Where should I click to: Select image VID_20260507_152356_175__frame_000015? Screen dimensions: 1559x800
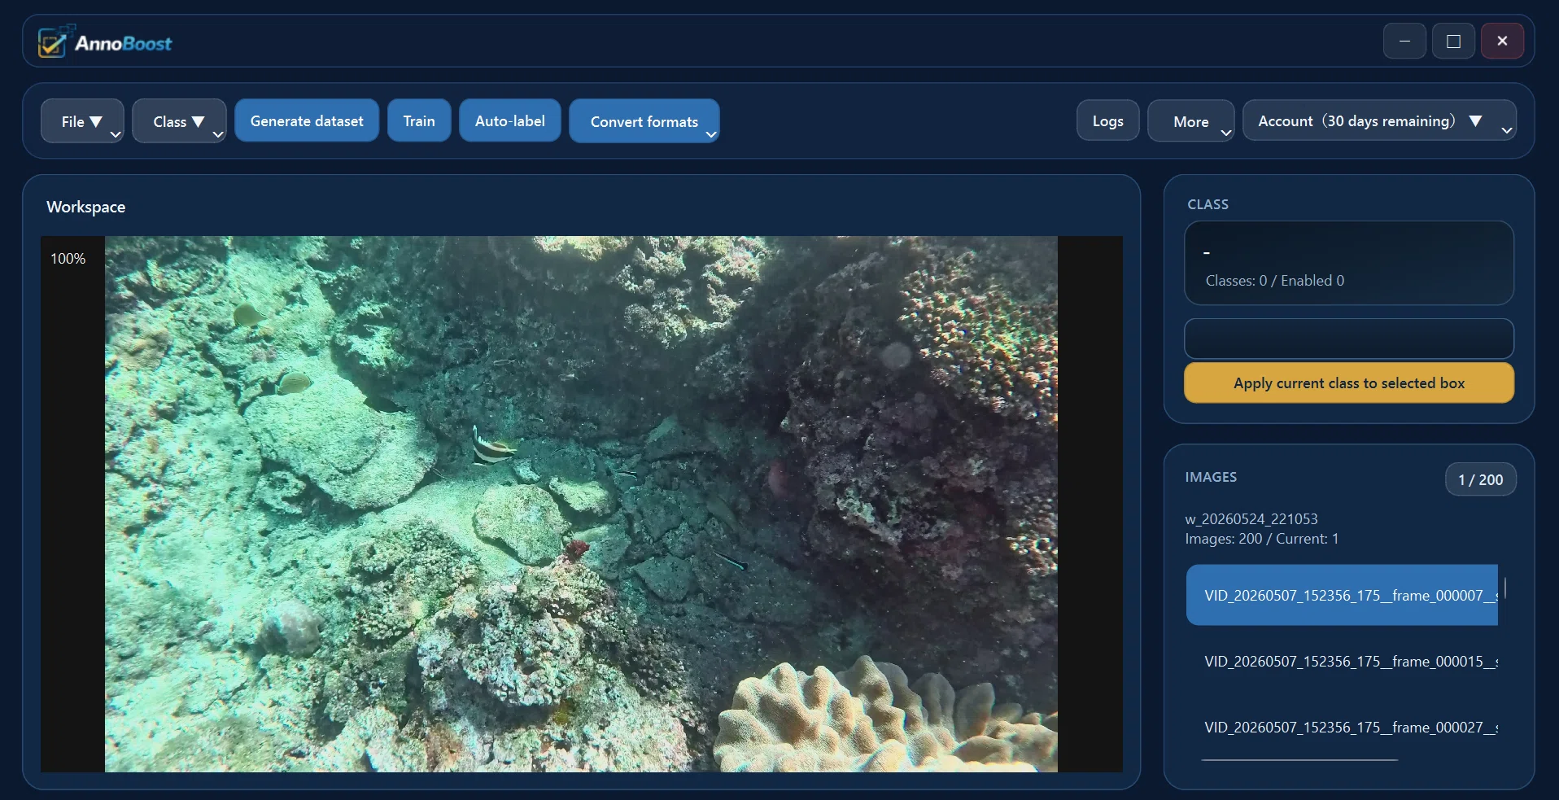click(1342, 661)
